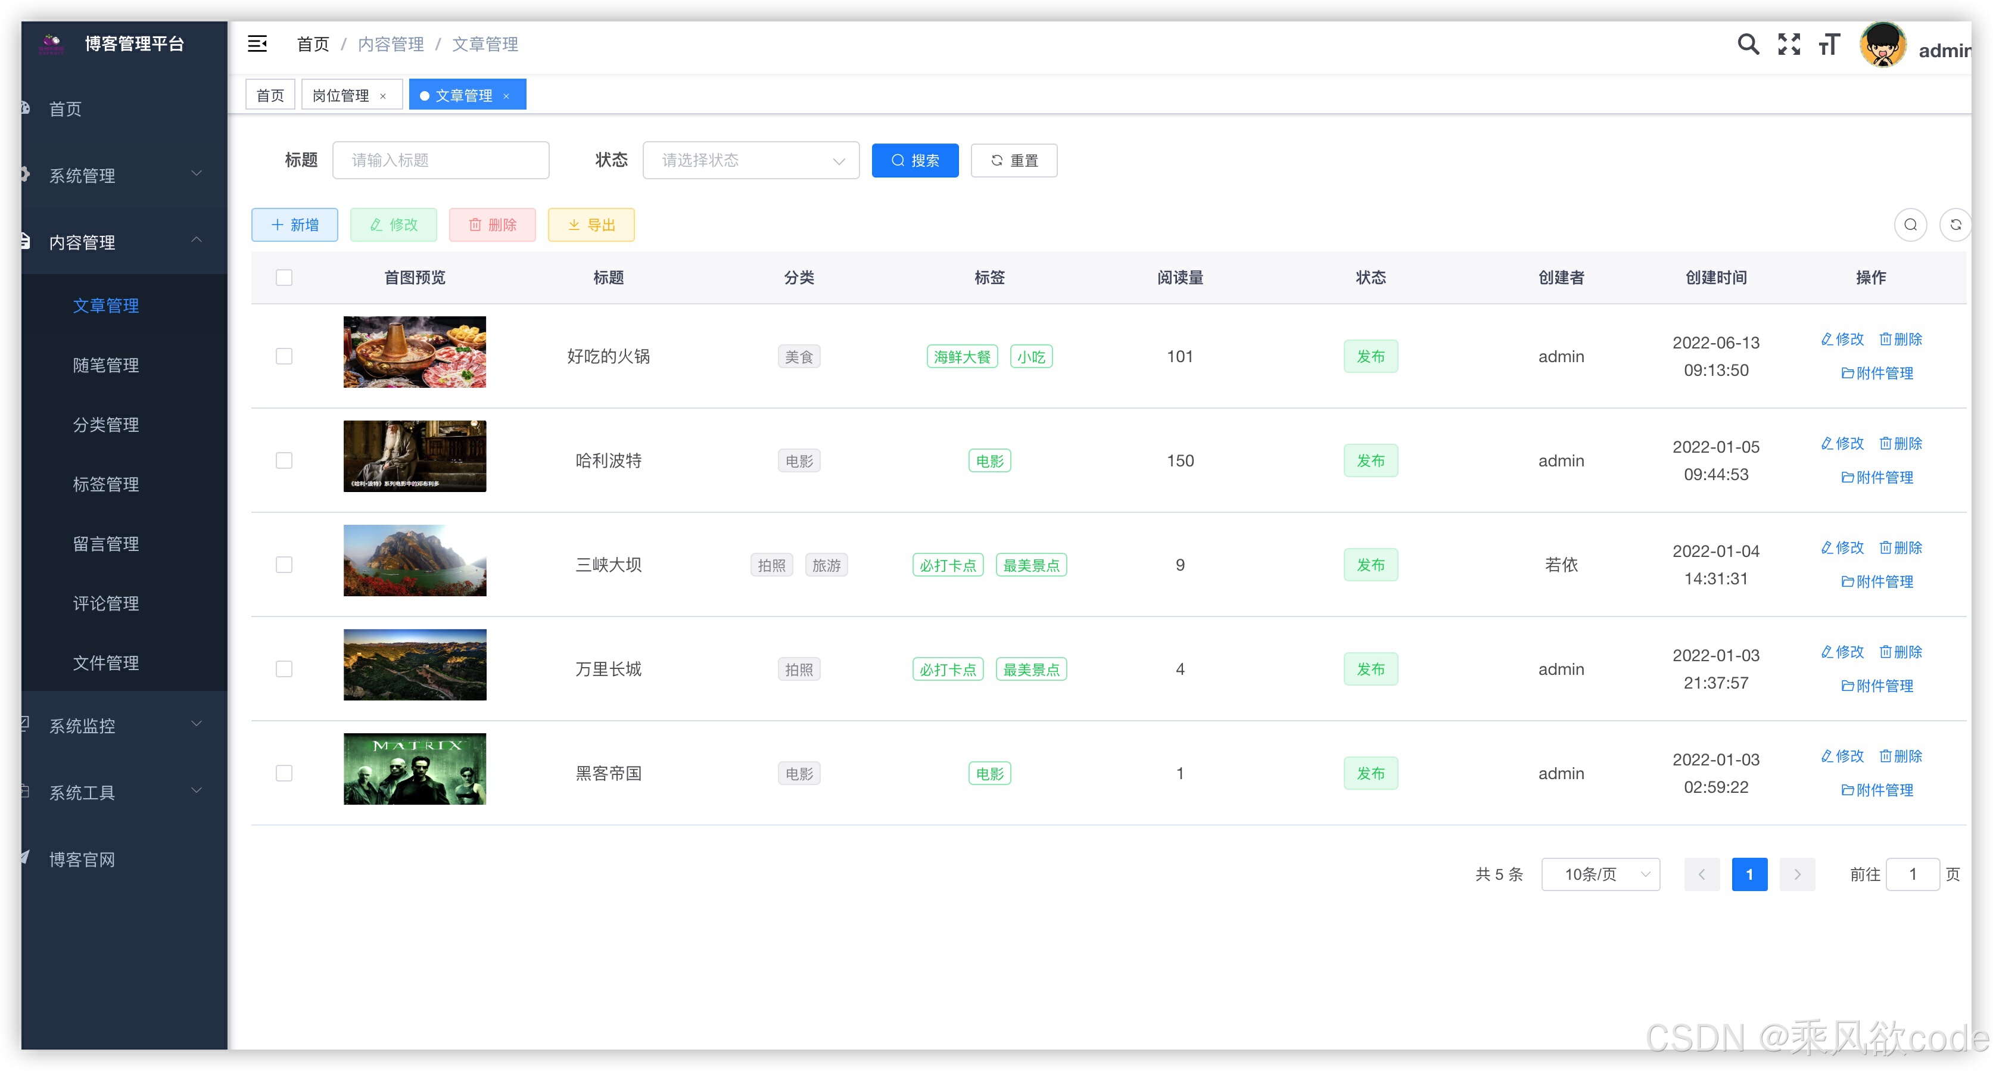Open the 10条/页 page size dropdown
The height and width of the screenshot is (1071, 1993).
coord(1600,874)
